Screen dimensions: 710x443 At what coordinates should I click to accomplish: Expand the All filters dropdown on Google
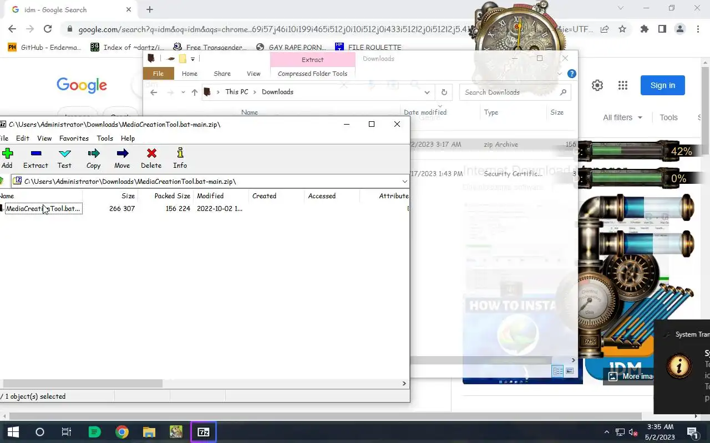point(622,117)
